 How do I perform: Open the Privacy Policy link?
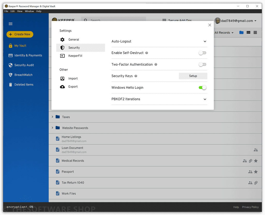coord(250,207)
